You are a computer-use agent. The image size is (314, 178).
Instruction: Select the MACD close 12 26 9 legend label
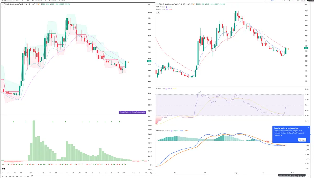(x=163, y=131)
